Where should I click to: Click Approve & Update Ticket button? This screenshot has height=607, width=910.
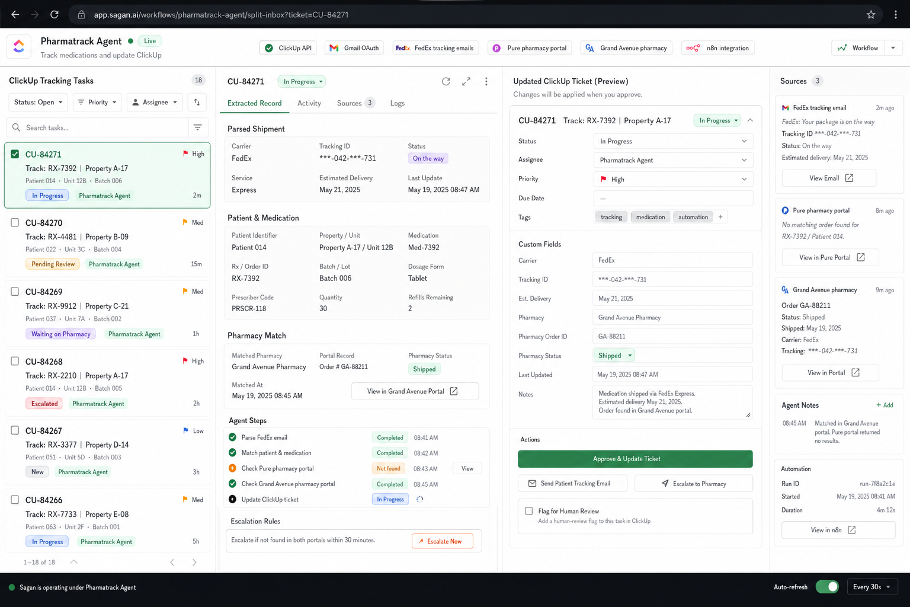635,459
